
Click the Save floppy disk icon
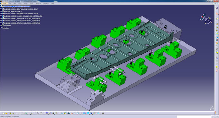[9, 114]
